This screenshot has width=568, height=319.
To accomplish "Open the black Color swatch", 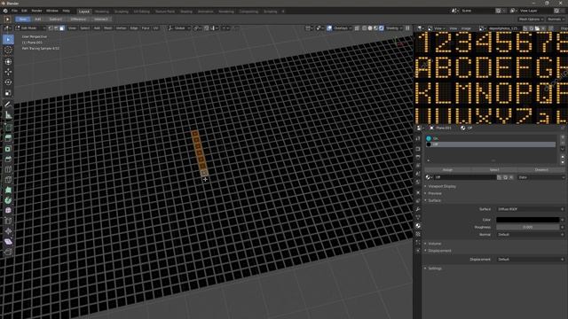I will click(x=528, y=220).
